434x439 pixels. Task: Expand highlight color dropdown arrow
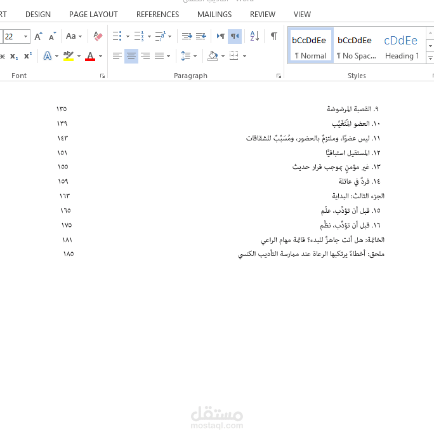[79, 56]
